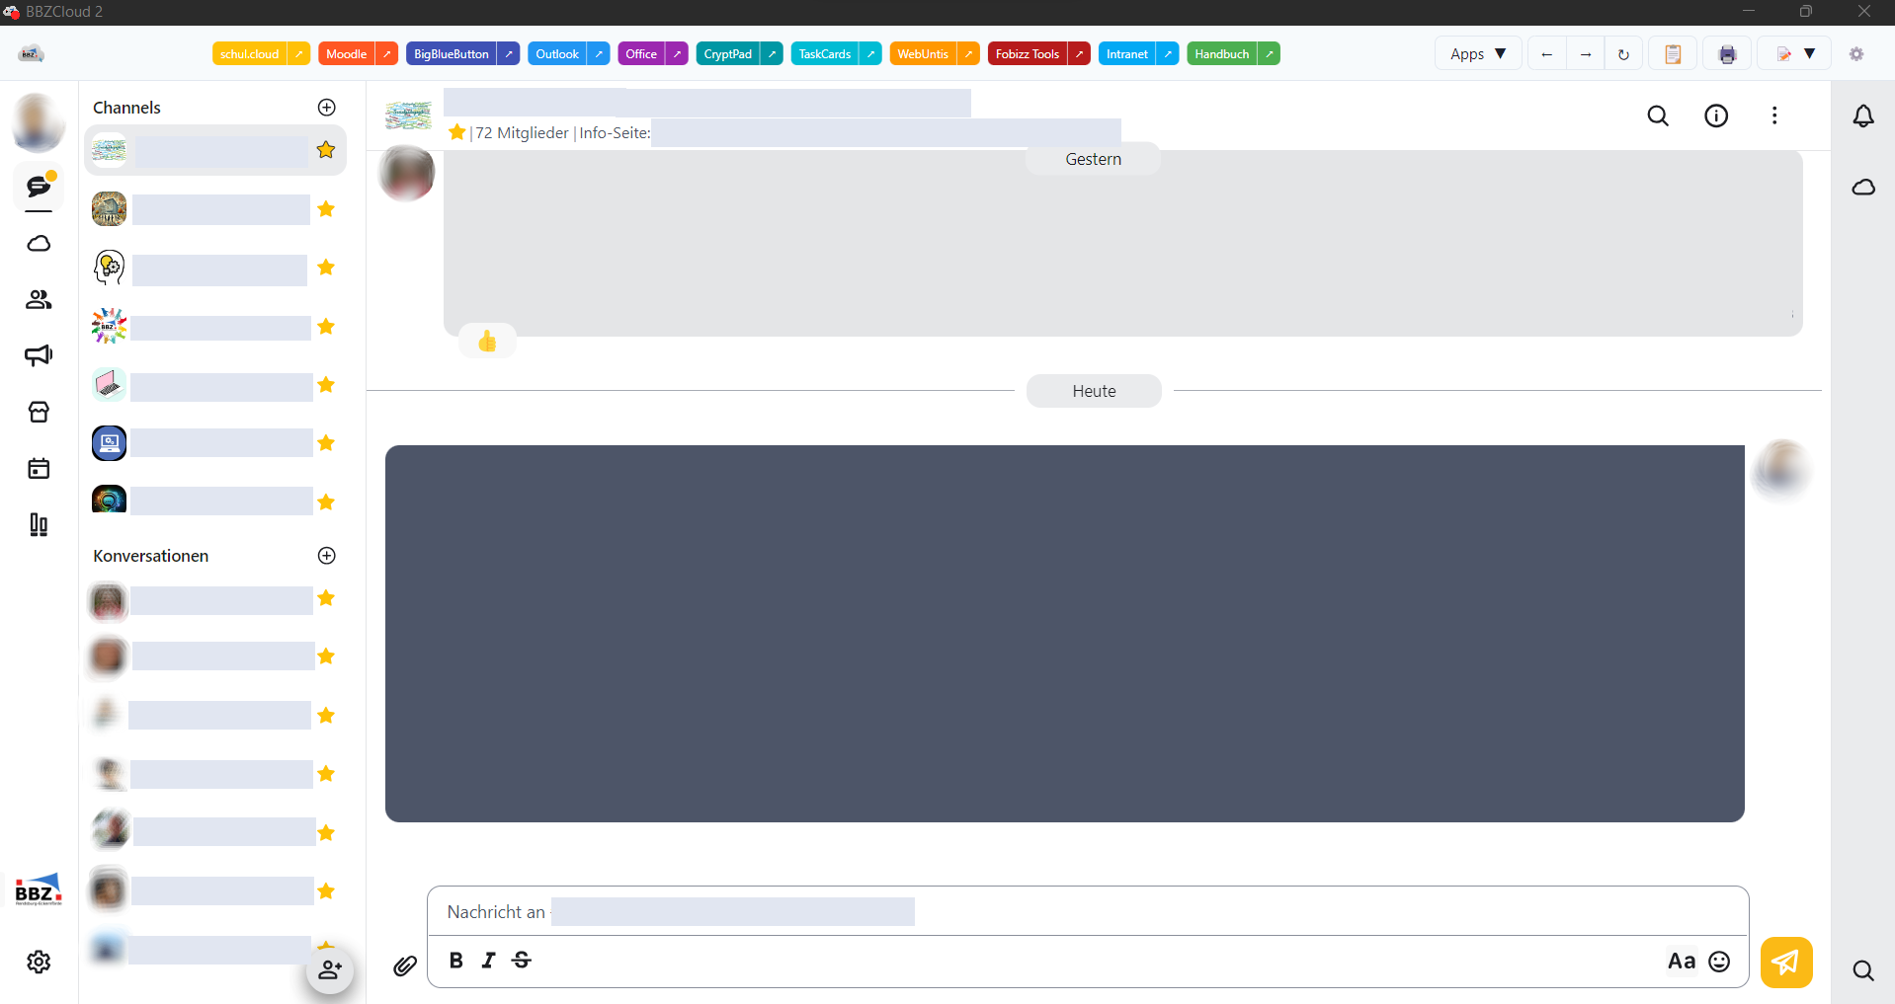Click the paperclip attachment icon
This screenshot has height=1004, width=1895.
405,965
